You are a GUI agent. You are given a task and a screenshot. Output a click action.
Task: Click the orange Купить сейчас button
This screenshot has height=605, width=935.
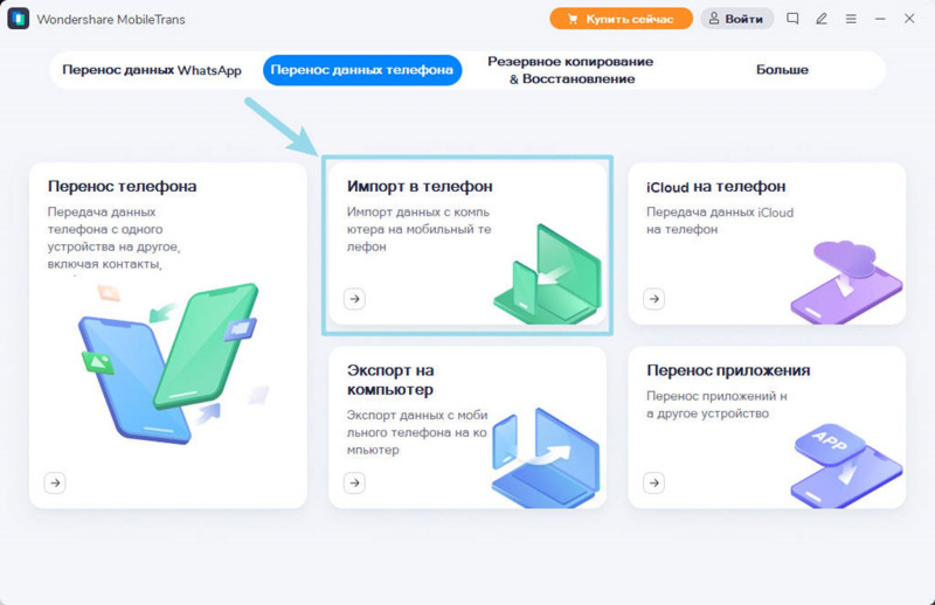[621, 19]
